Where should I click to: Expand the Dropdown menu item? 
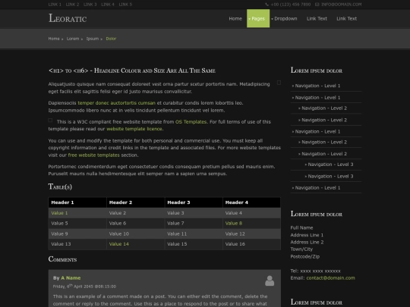pos(284,18)
